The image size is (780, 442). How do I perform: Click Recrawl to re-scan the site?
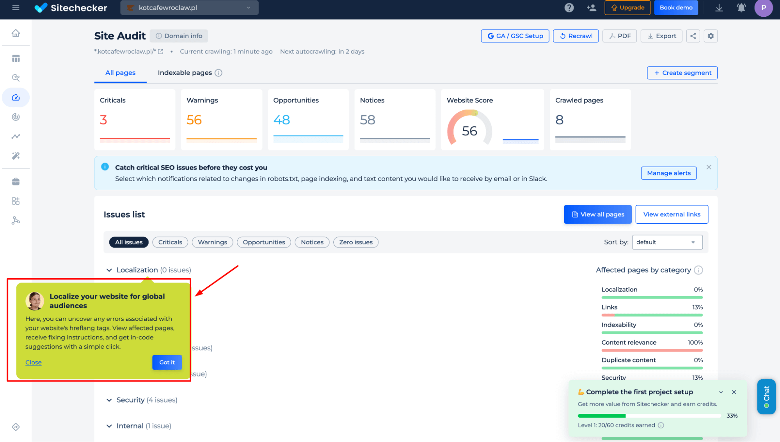pyautogui.click(x=576, y=36)
